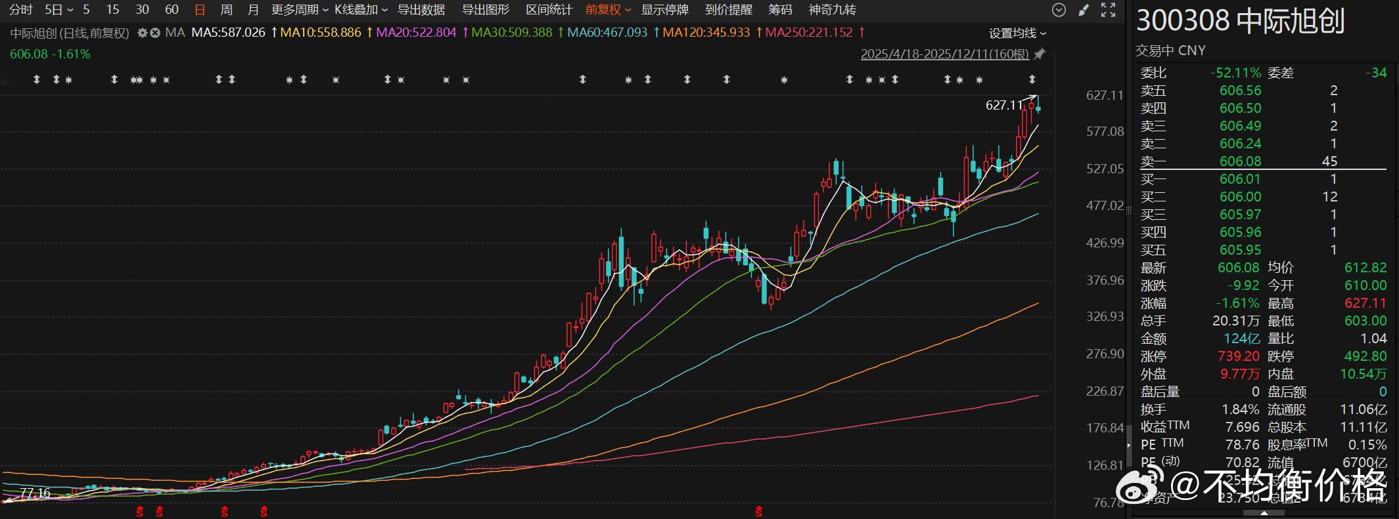Select the 卖四 ask price 606.50

pos(1241,108)
